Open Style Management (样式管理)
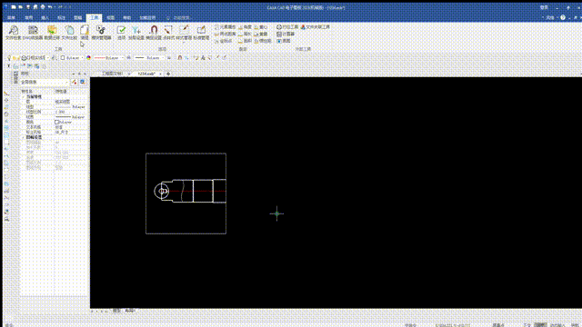582x327 pixels. coord(184,33)
